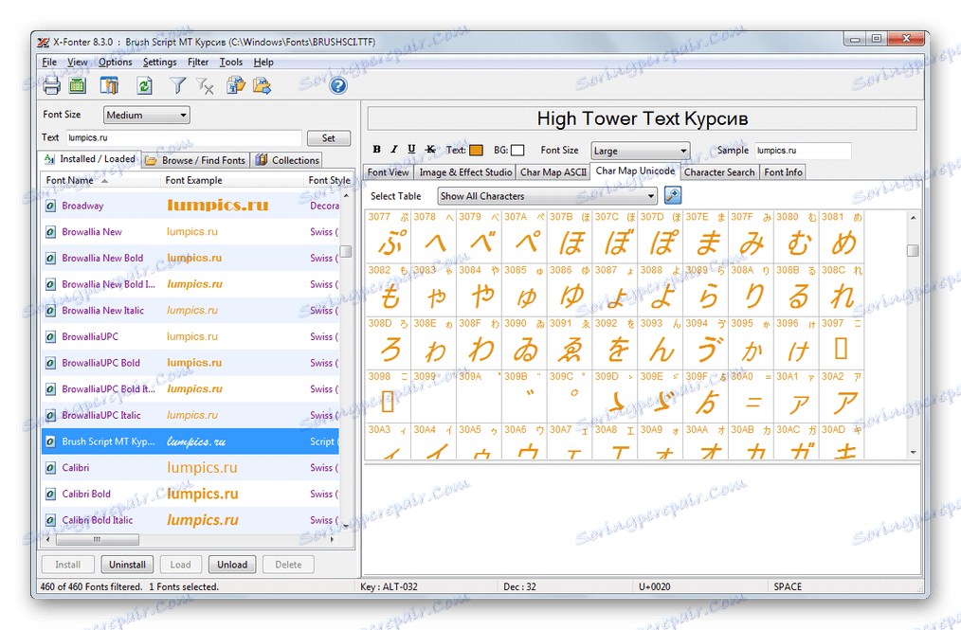Open the Font Size Large dropdown
The width and height of the screenshot is (961, 630).
click(641, 150)
